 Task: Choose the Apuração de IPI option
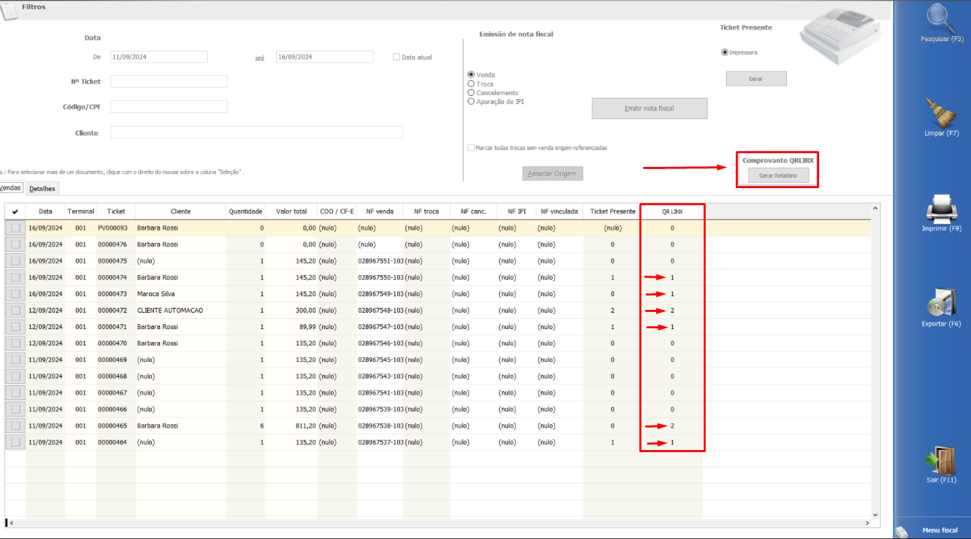tap(471, 101)
